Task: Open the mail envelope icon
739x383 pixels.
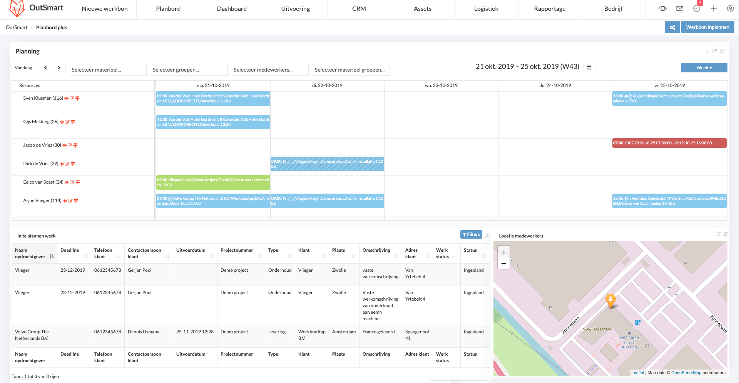Action: (680, 8)
